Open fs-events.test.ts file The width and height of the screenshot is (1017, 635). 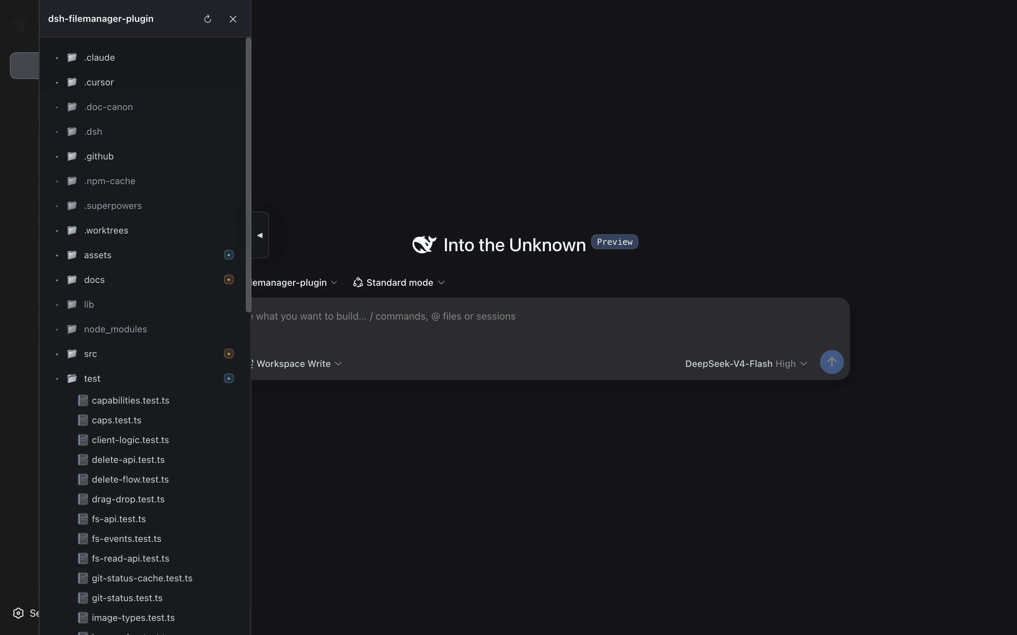tap(126, 538)
